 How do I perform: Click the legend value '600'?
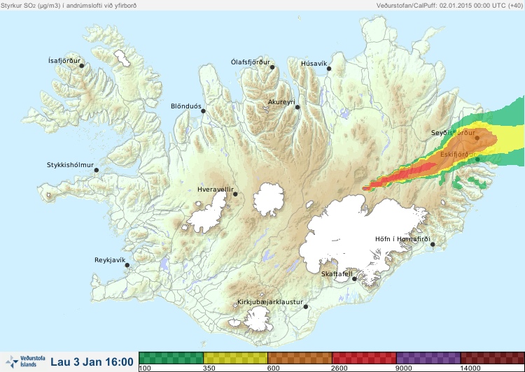[274, 369]
